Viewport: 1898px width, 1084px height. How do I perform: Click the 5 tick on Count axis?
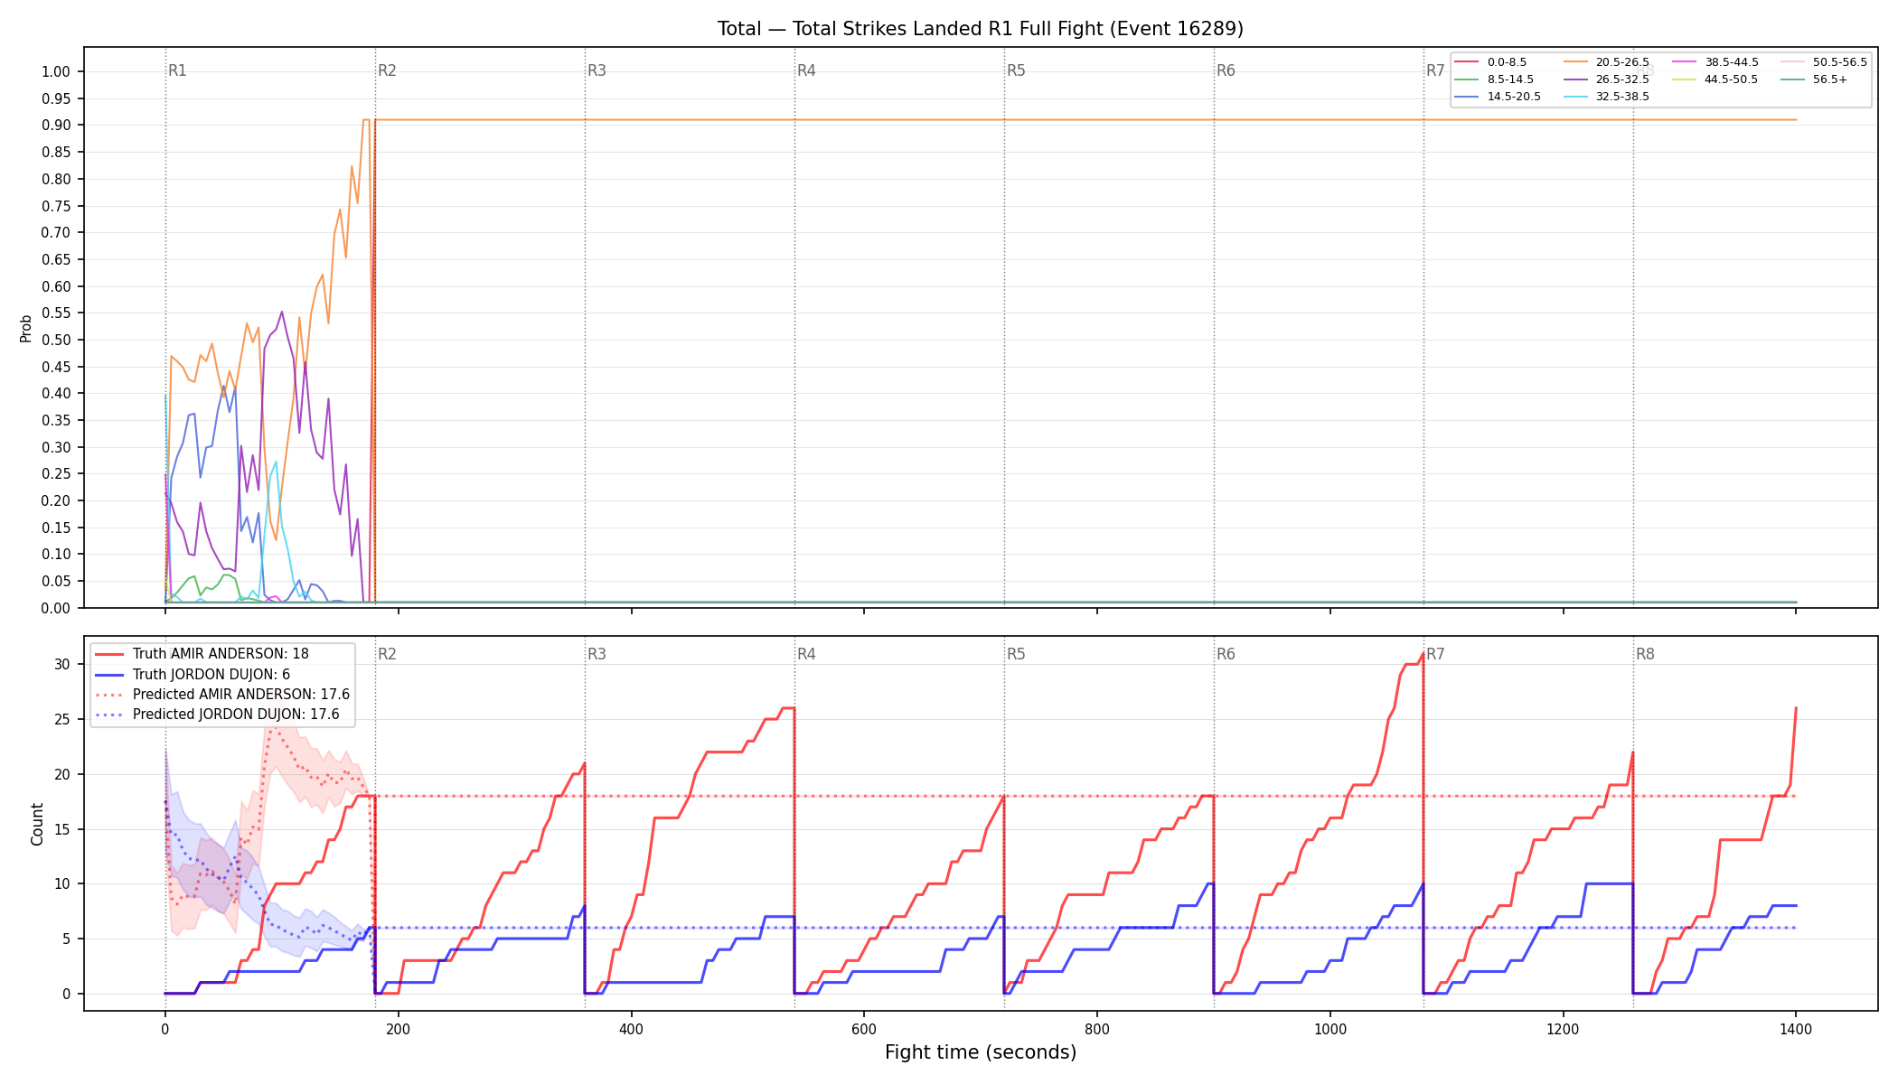[x=66, y=939]
